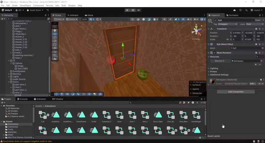Toggle Mesh Renderer enabled checkbox
Screen dimensions: 265x143
[215, 53]
